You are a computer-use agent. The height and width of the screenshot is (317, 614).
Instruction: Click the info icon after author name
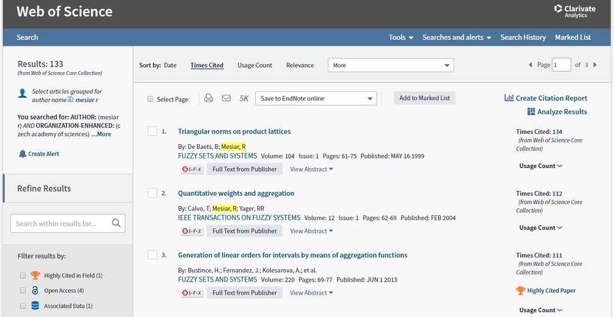pos(71,100)
